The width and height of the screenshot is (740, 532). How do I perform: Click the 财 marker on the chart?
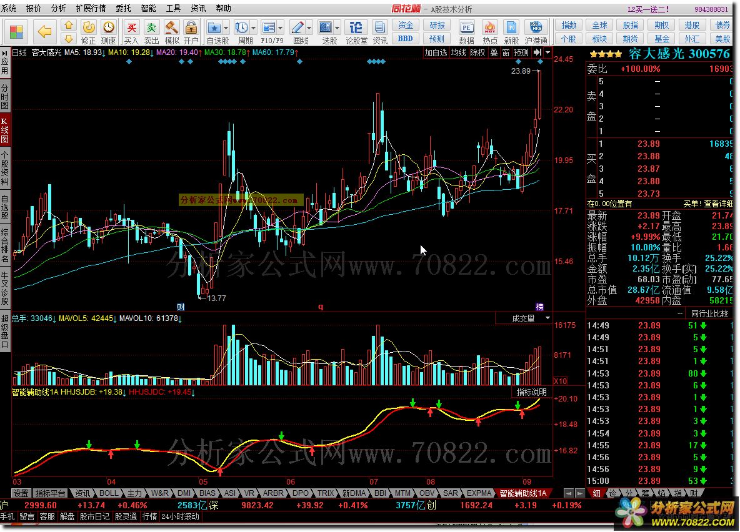(x=181, y=307)
